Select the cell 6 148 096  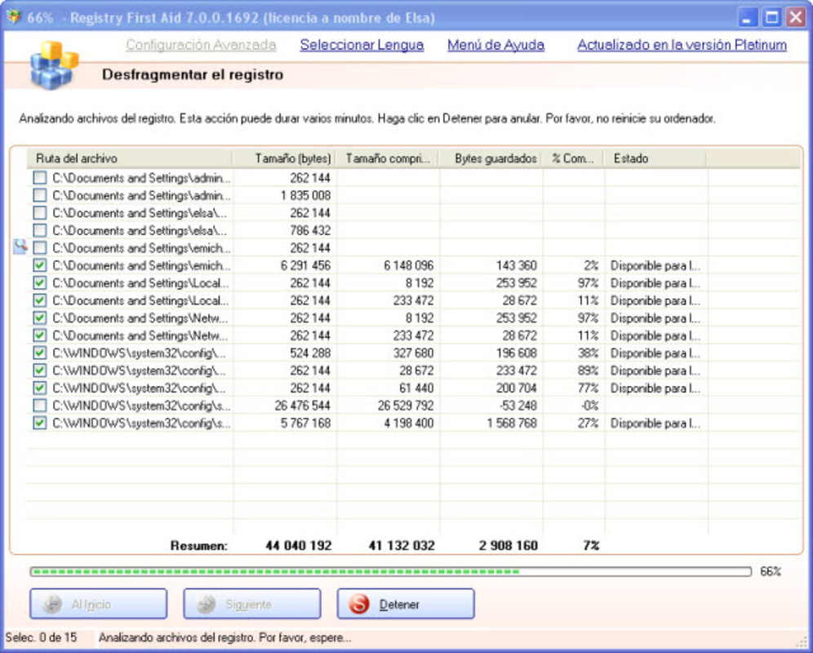409,265
